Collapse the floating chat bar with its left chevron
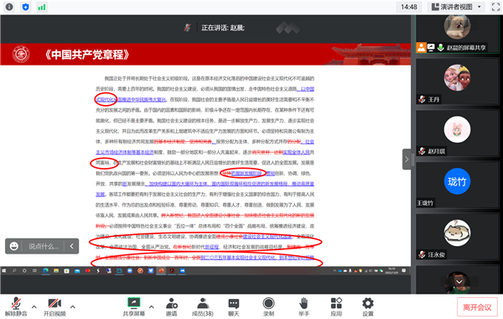503x319 pixels. (71, 247)
